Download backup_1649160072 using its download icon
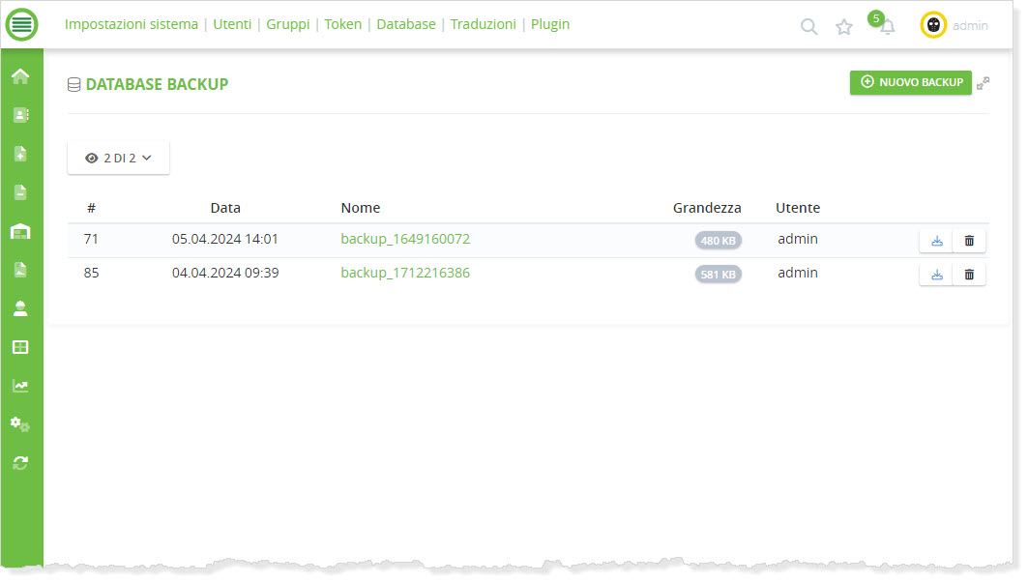Image resolution: width=1028 pixels, height=583 pixels. click(x=936, y=241)
